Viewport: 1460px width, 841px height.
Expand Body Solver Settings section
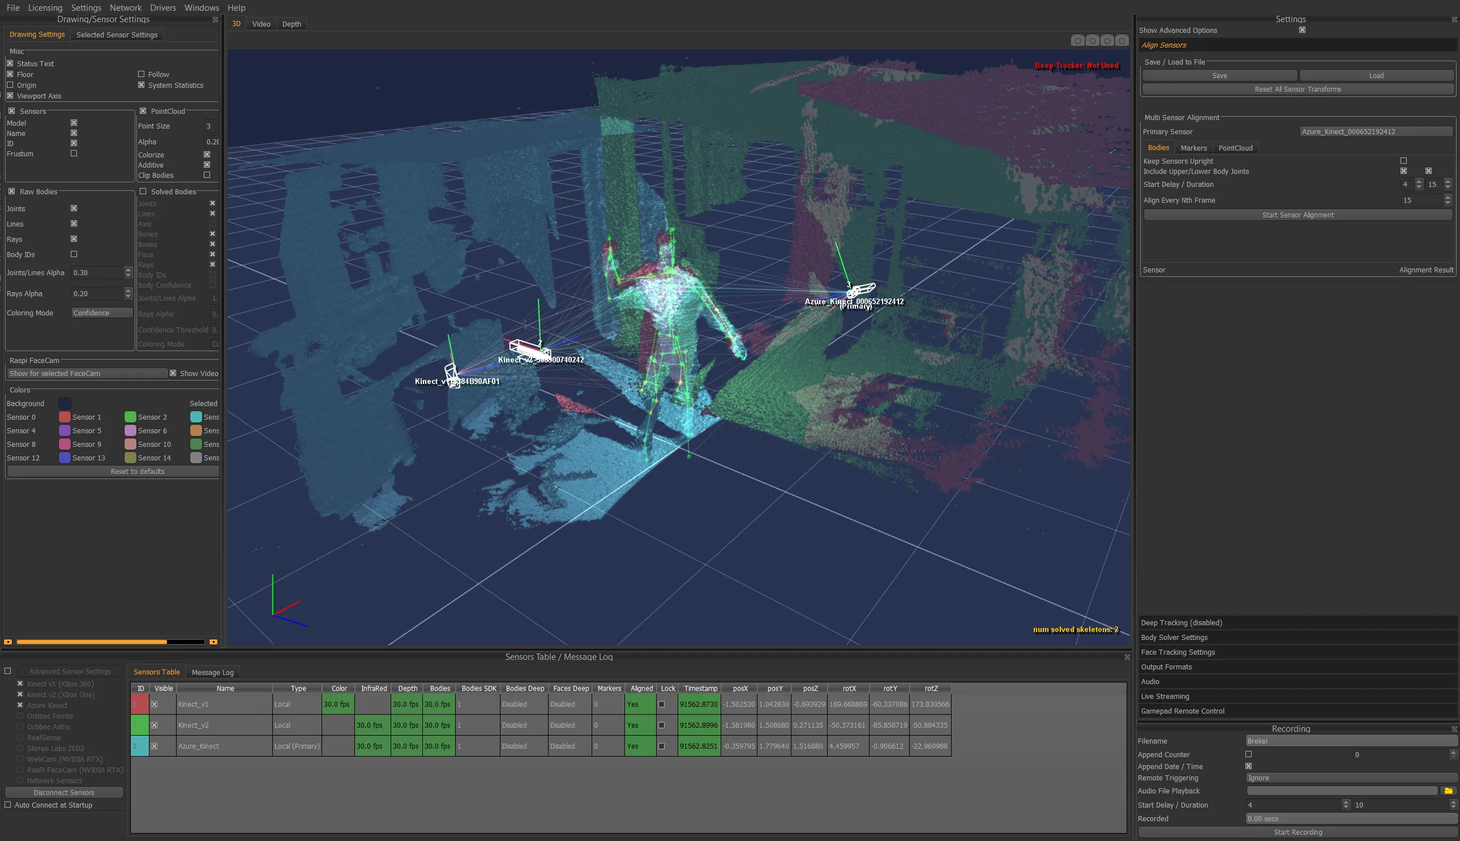1297,638
